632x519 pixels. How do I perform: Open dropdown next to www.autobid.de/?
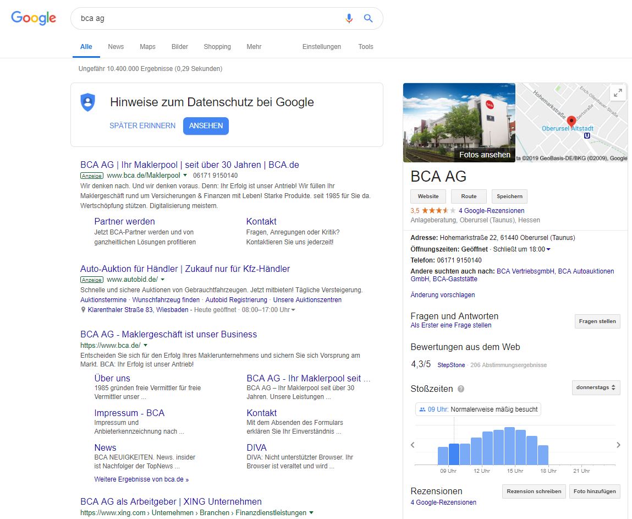[x=162, y=280]
